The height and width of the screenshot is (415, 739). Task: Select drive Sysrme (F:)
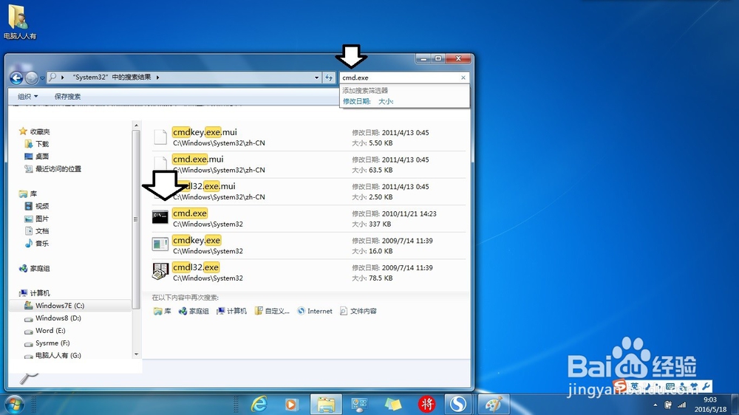52,343
